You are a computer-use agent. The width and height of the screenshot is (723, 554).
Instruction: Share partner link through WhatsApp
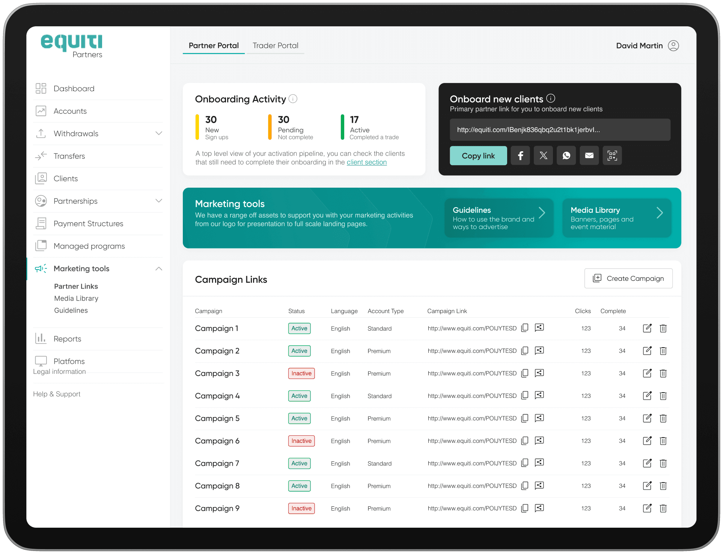tap(566, 155)
